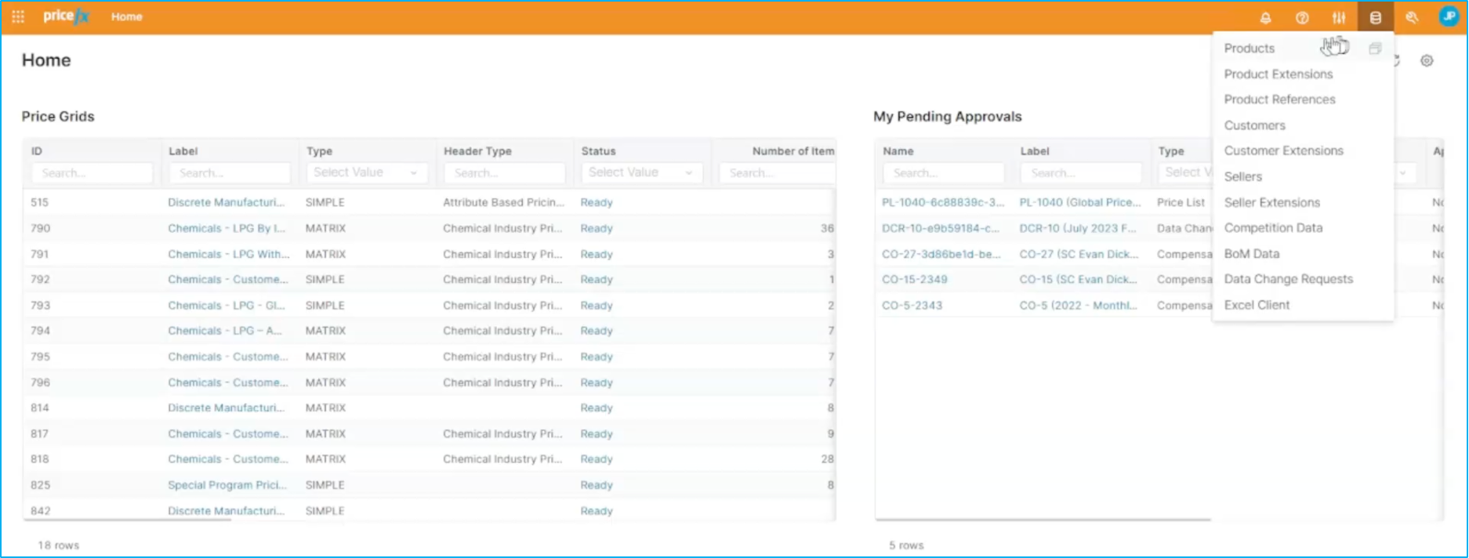Click the Price Grids ID search field
The width and height of the screenshot is (1469, 558).
tap(92, 173)
